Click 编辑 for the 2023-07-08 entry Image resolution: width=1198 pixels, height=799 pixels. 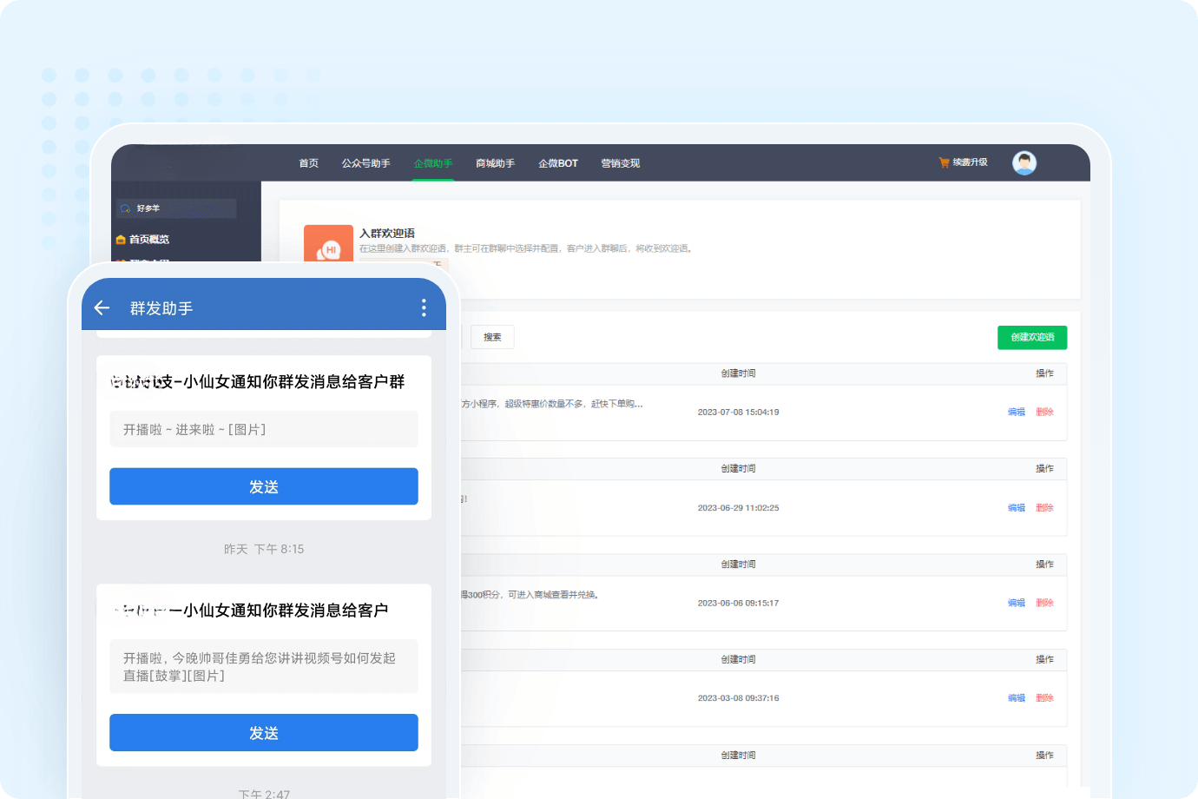(x=1016, y=413)
